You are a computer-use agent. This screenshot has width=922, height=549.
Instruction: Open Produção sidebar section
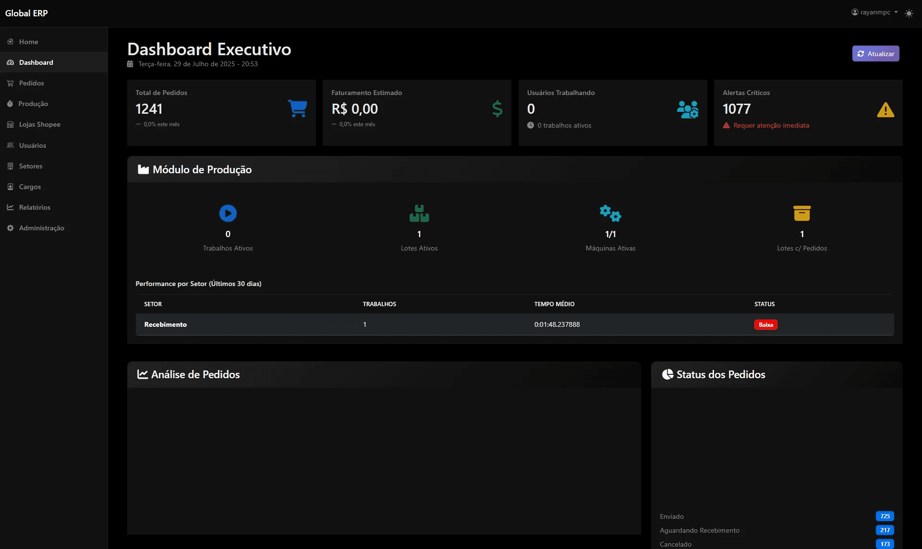33,104
